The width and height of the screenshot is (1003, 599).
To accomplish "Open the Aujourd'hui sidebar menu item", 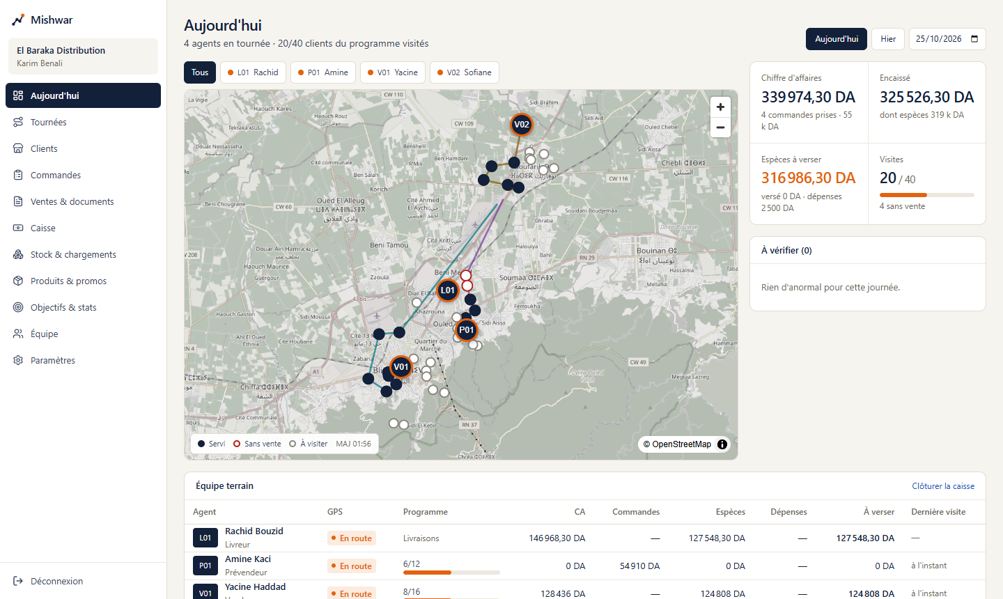I will (83, 95).
